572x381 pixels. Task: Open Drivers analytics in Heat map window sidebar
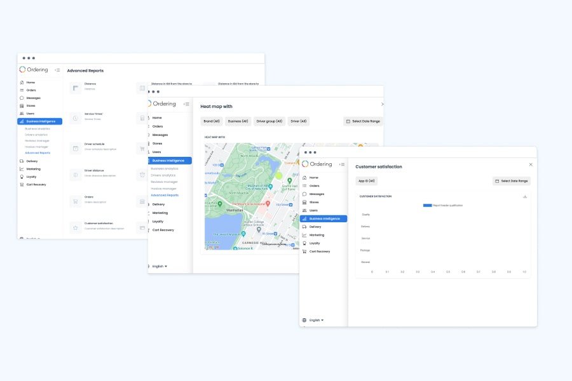[x=163, y=175]
